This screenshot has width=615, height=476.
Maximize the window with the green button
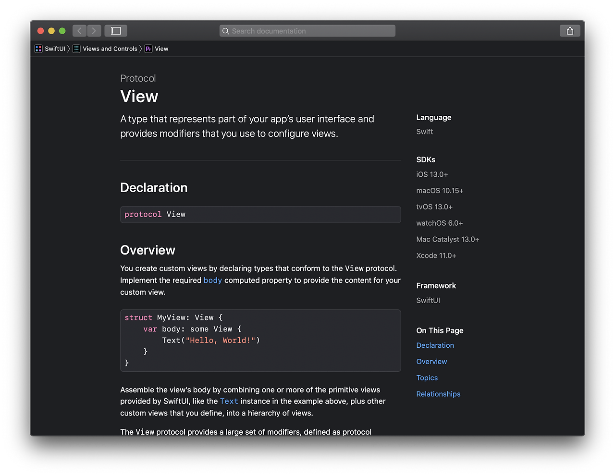(62, 31)
